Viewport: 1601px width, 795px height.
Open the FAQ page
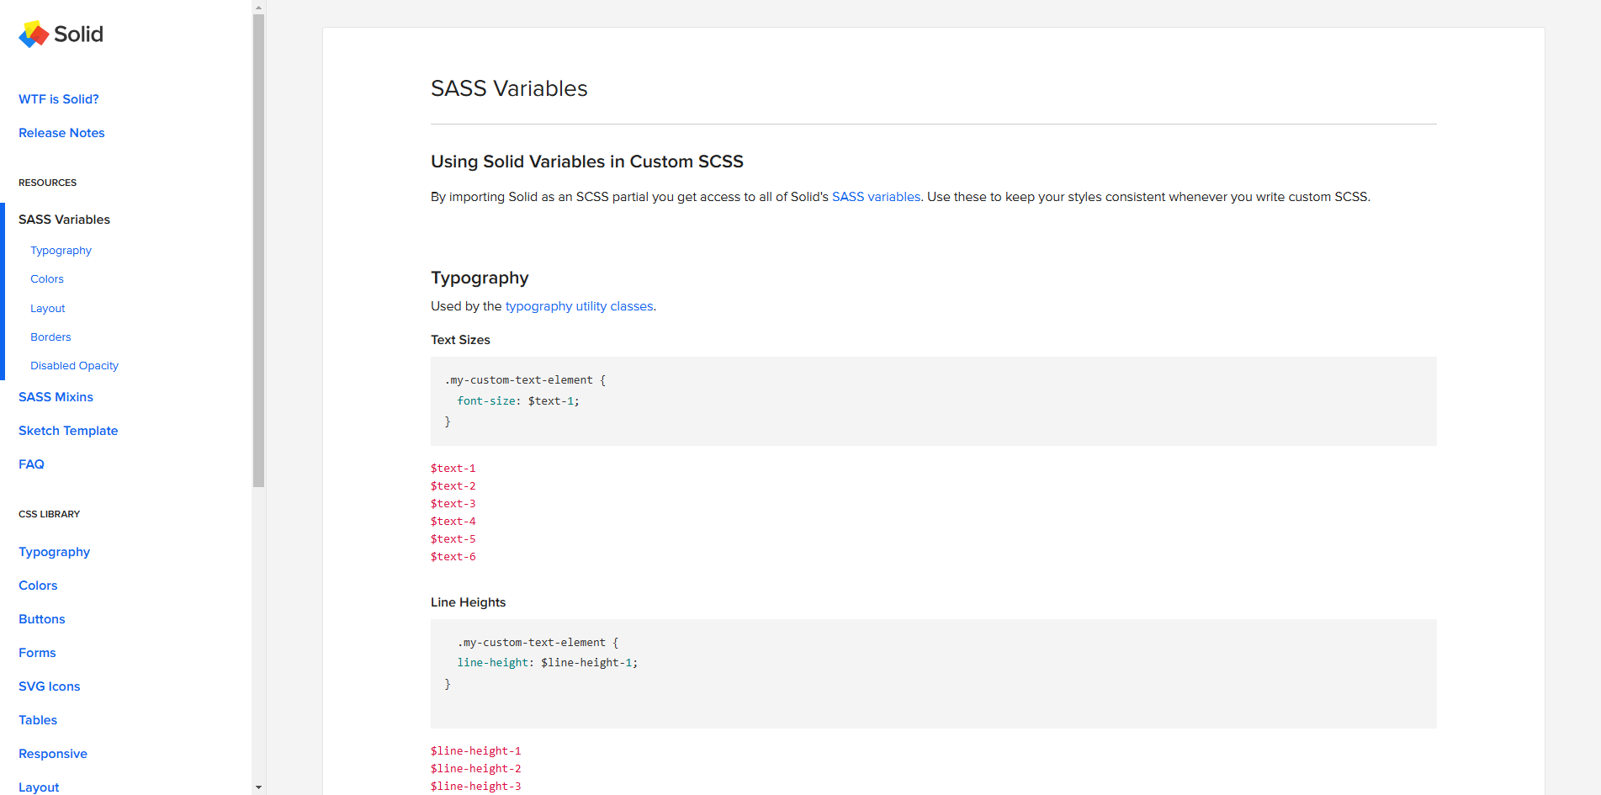click(x=31, y=464)
